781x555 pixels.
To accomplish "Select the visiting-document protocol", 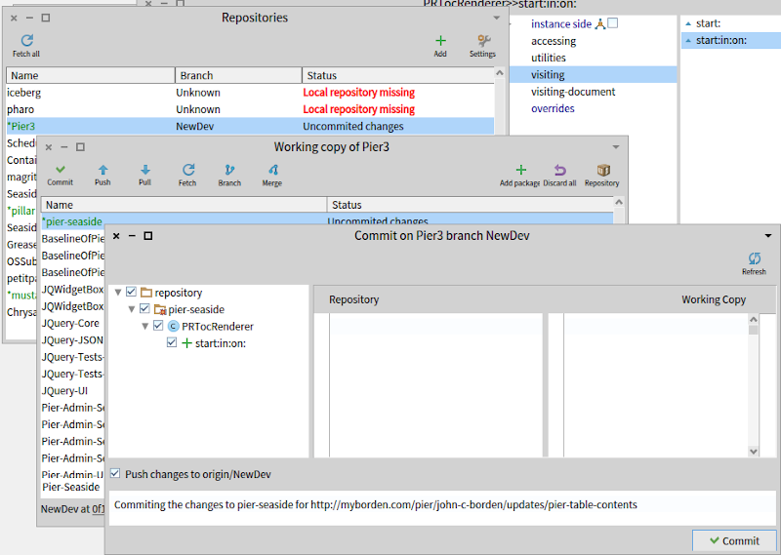I will point(573,92).
